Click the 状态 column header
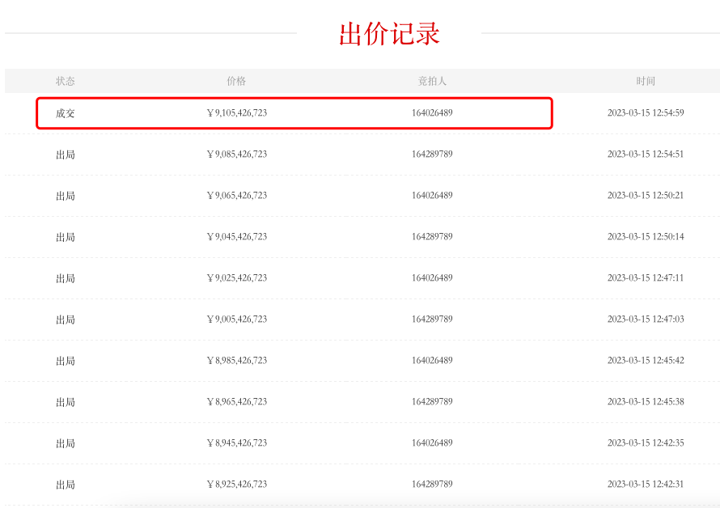720x508 pixels. [66, 81]
